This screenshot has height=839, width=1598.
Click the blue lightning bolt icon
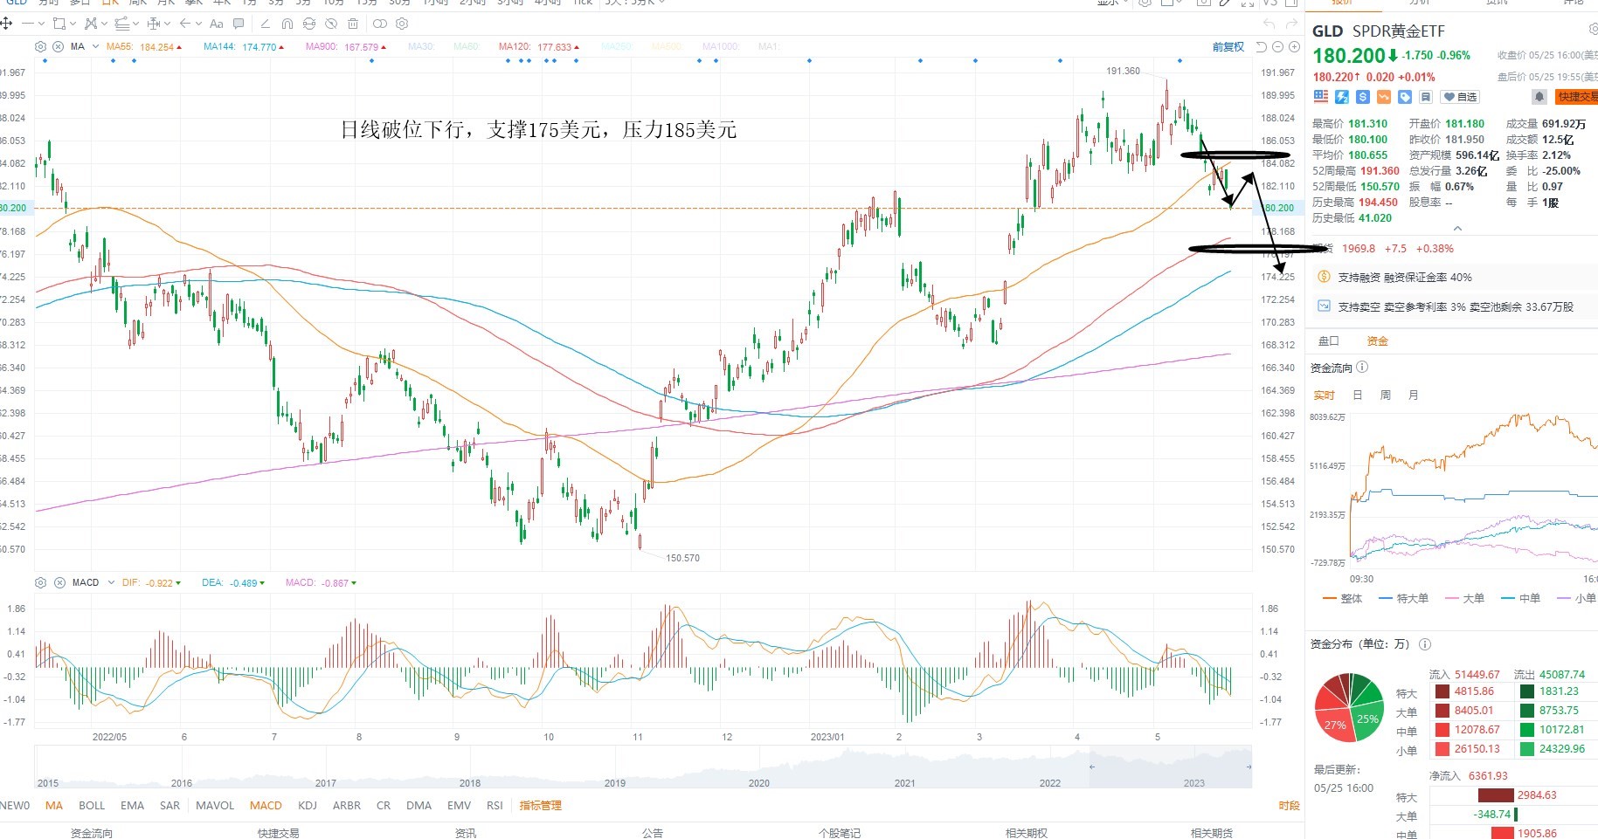(1342, 97)
